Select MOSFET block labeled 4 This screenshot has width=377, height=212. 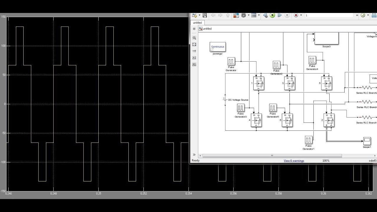click(256, 120)
